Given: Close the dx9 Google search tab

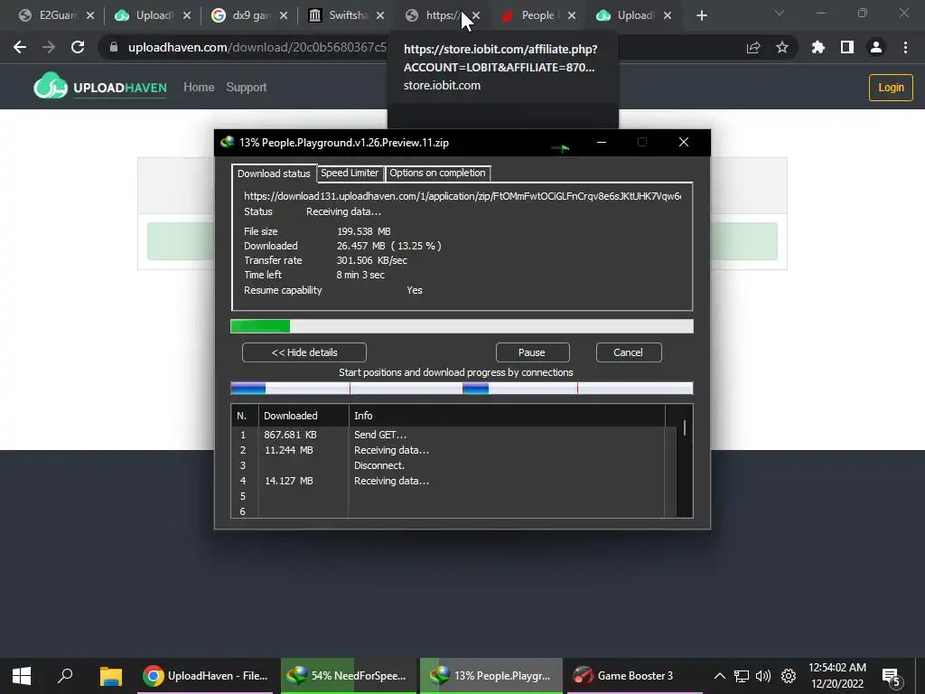Looking at the screenshot, I should coord(284,16).
